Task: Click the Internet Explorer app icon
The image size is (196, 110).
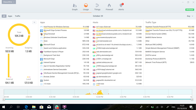Action: (41, 63)
